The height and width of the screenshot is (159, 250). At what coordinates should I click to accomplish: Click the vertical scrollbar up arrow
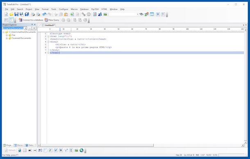(x=245, y=30)
